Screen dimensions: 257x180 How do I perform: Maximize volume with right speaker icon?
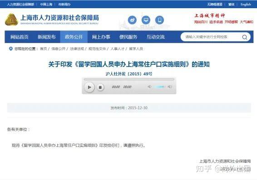click(x=170, y=87)
